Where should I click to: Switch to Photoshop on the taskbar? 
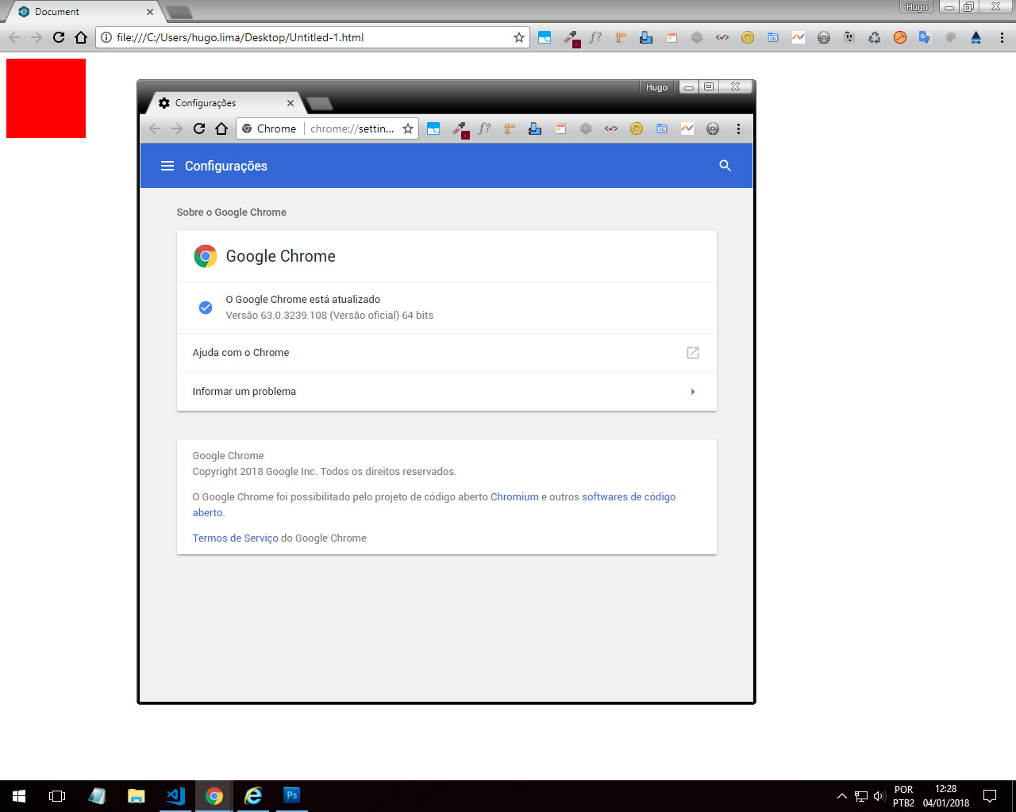292,796
